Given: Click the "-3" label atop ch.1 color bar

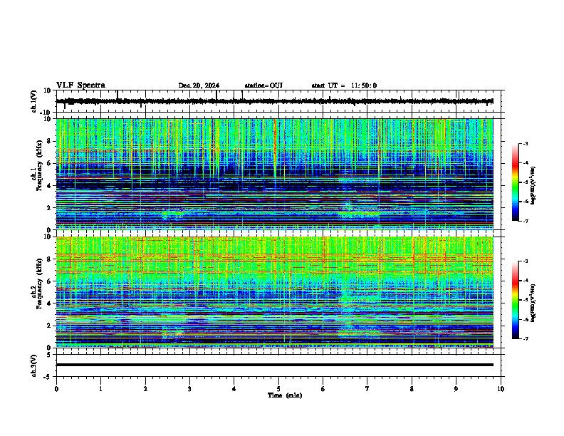Looking at the screenshot, I should coord(525,144).
